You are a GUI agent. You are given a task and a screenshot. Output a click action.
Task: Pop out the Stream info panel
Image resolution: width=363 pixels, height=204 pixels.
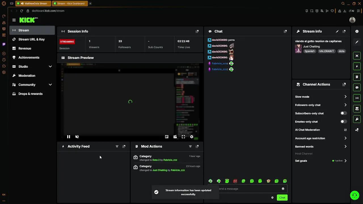(344, 31)
